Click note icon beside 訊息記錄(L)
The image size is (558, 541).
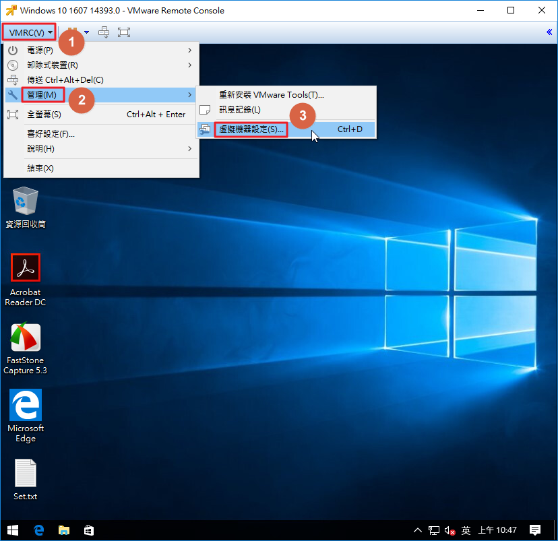[x=205, y=110]
